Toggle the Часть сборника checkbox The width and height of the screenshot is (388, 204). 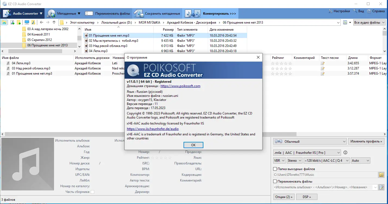pyautogui.click(x=92, y=192)
